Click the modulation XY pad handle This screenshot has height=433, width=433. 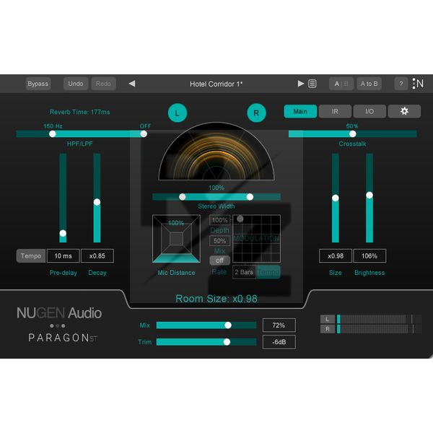tap(240, 219)
